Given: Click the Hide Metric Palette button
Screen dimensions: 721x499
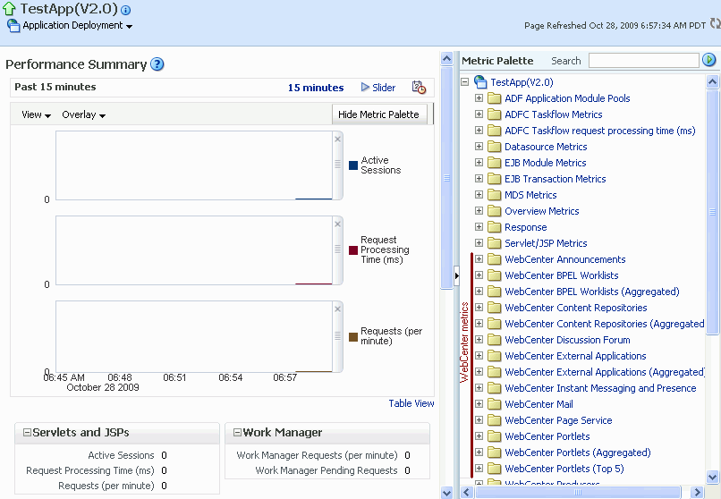Looking at the screenshot, I should pyautogui.click(x=379, y=114).
